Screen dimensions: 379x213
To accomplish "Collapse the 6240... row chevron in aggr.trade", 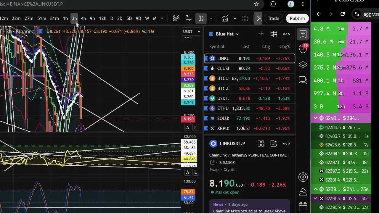I will (316, 118).
